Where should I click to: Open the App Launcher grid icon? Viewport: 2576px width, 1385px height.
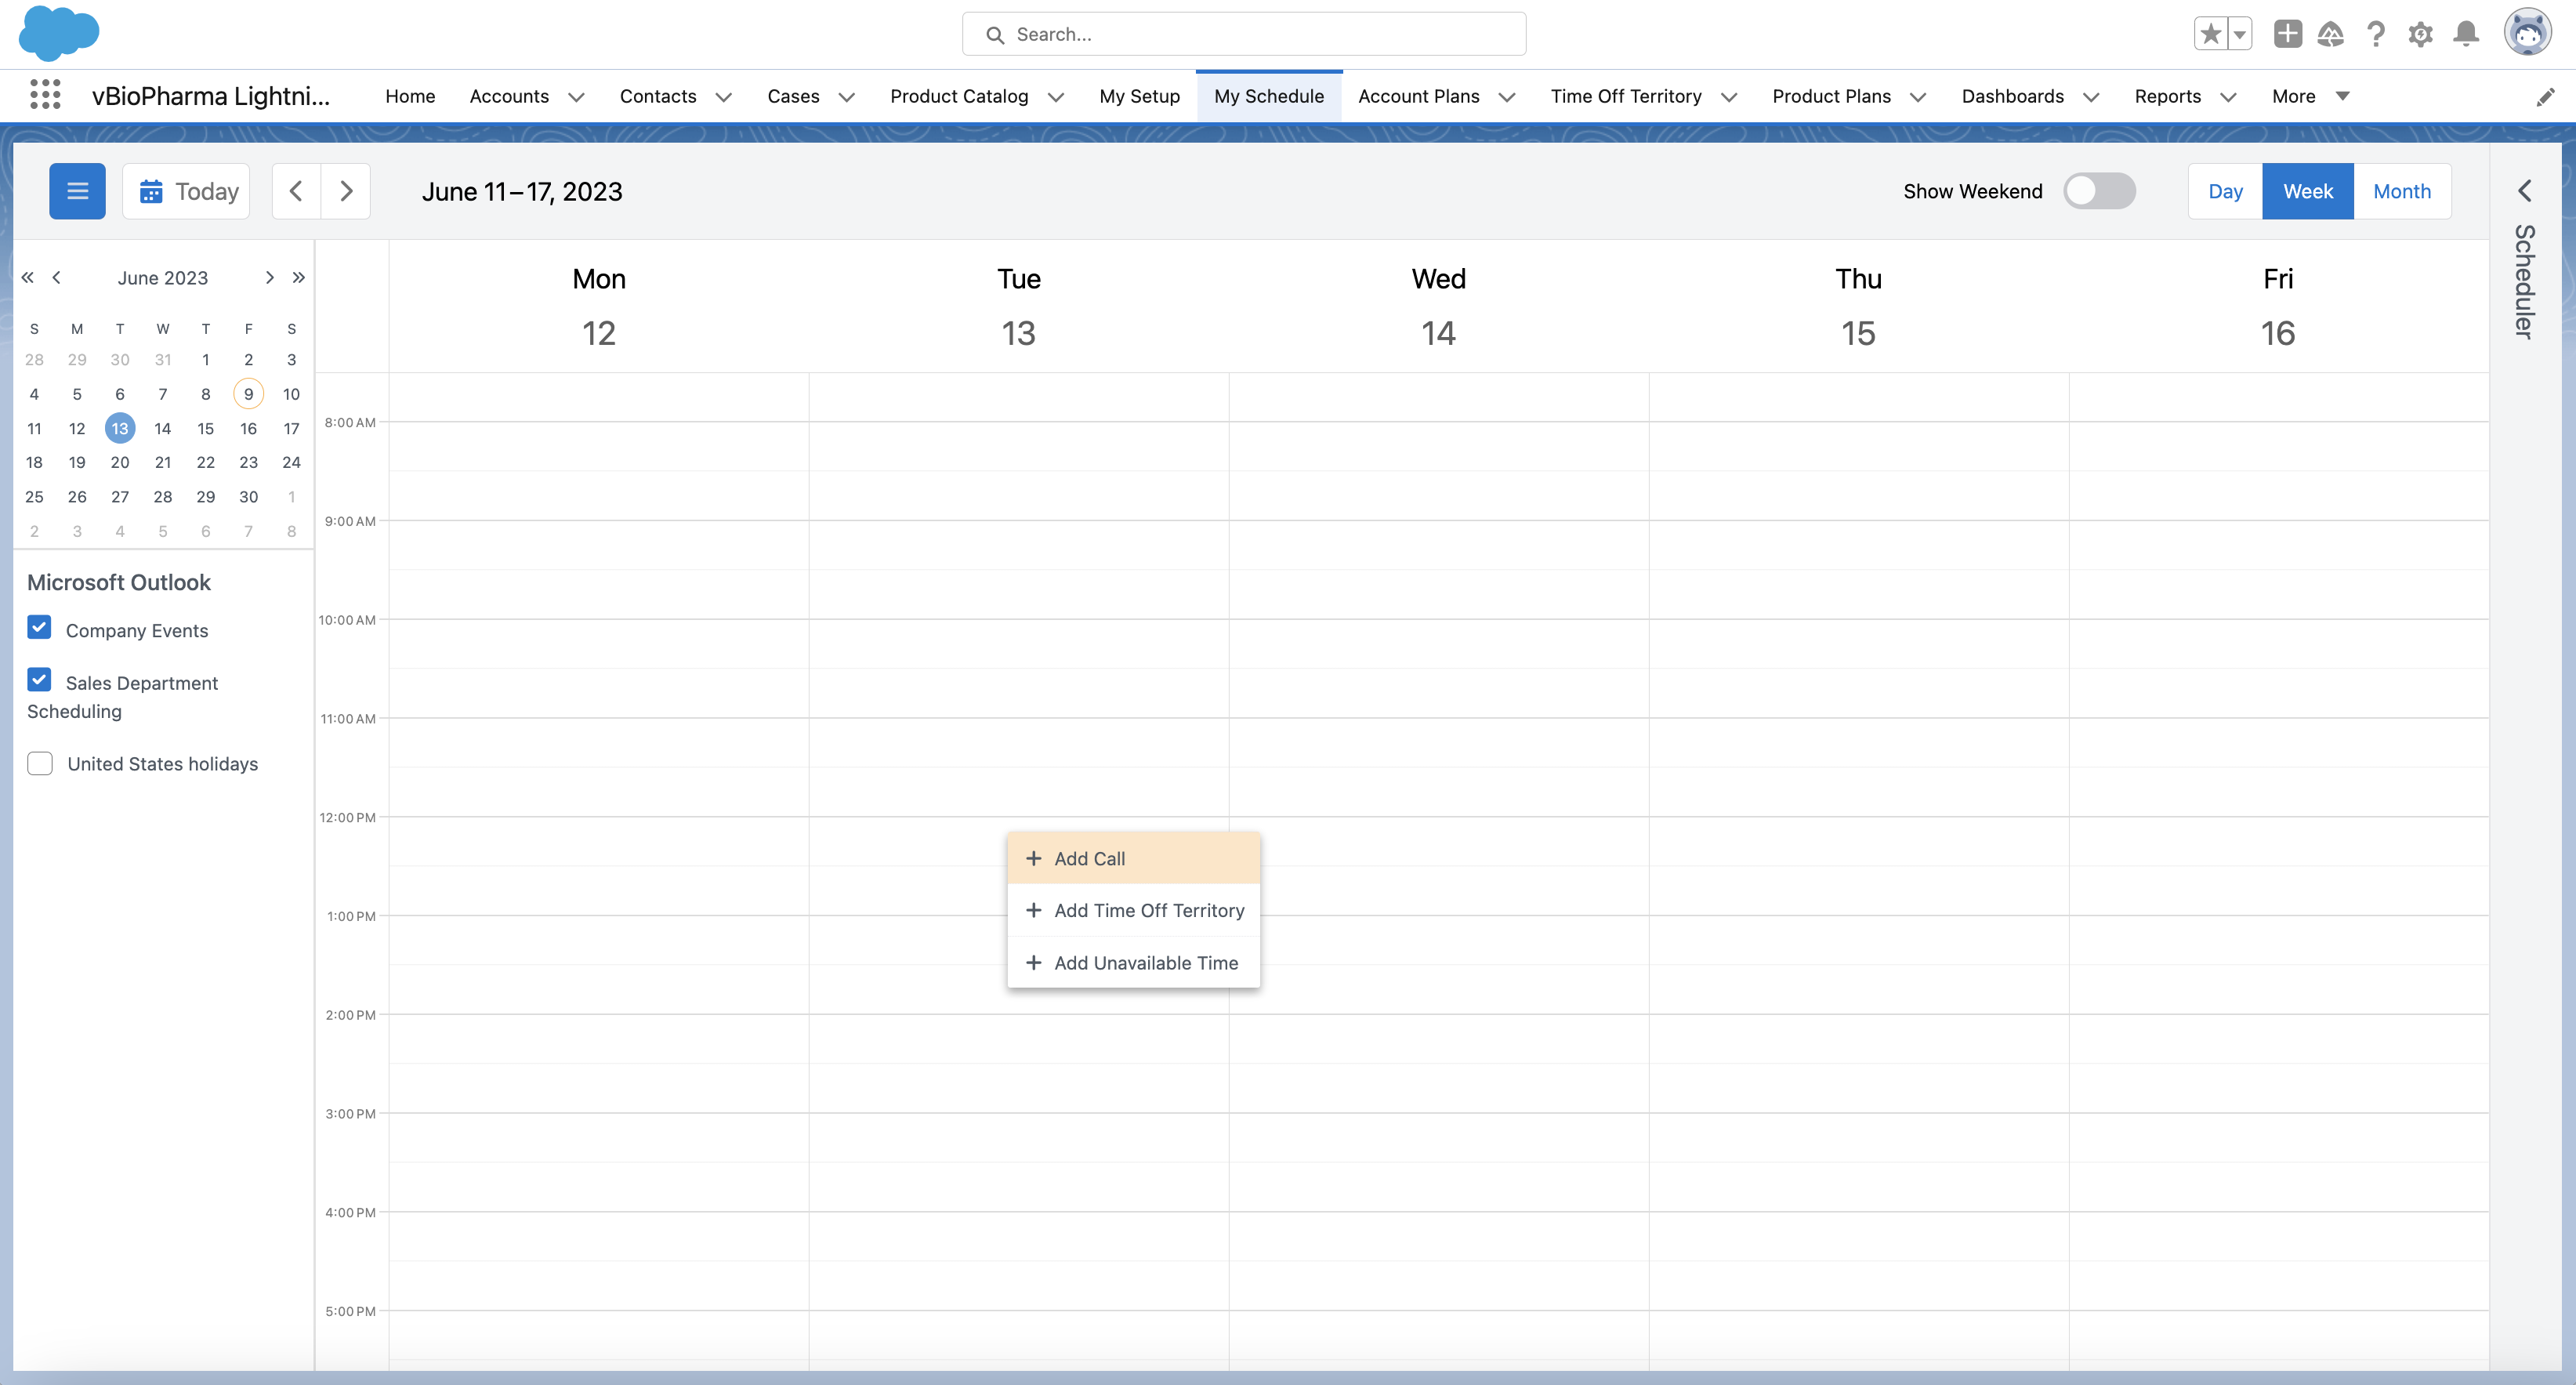click(x=45, y=95)
